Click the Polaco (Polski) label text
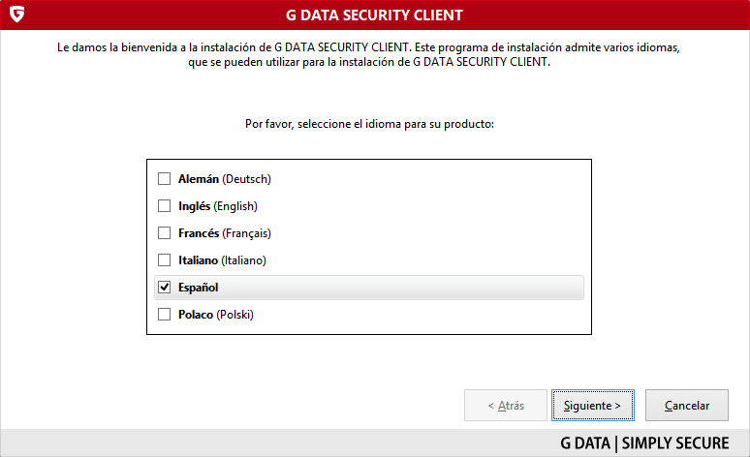 (x=215, y=315)
